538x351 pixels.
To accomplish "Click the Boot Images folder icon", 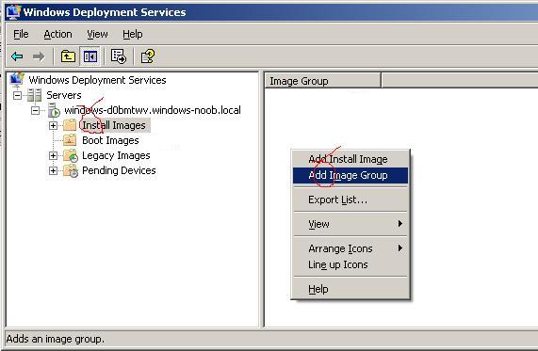I will (x=70, y=140).
